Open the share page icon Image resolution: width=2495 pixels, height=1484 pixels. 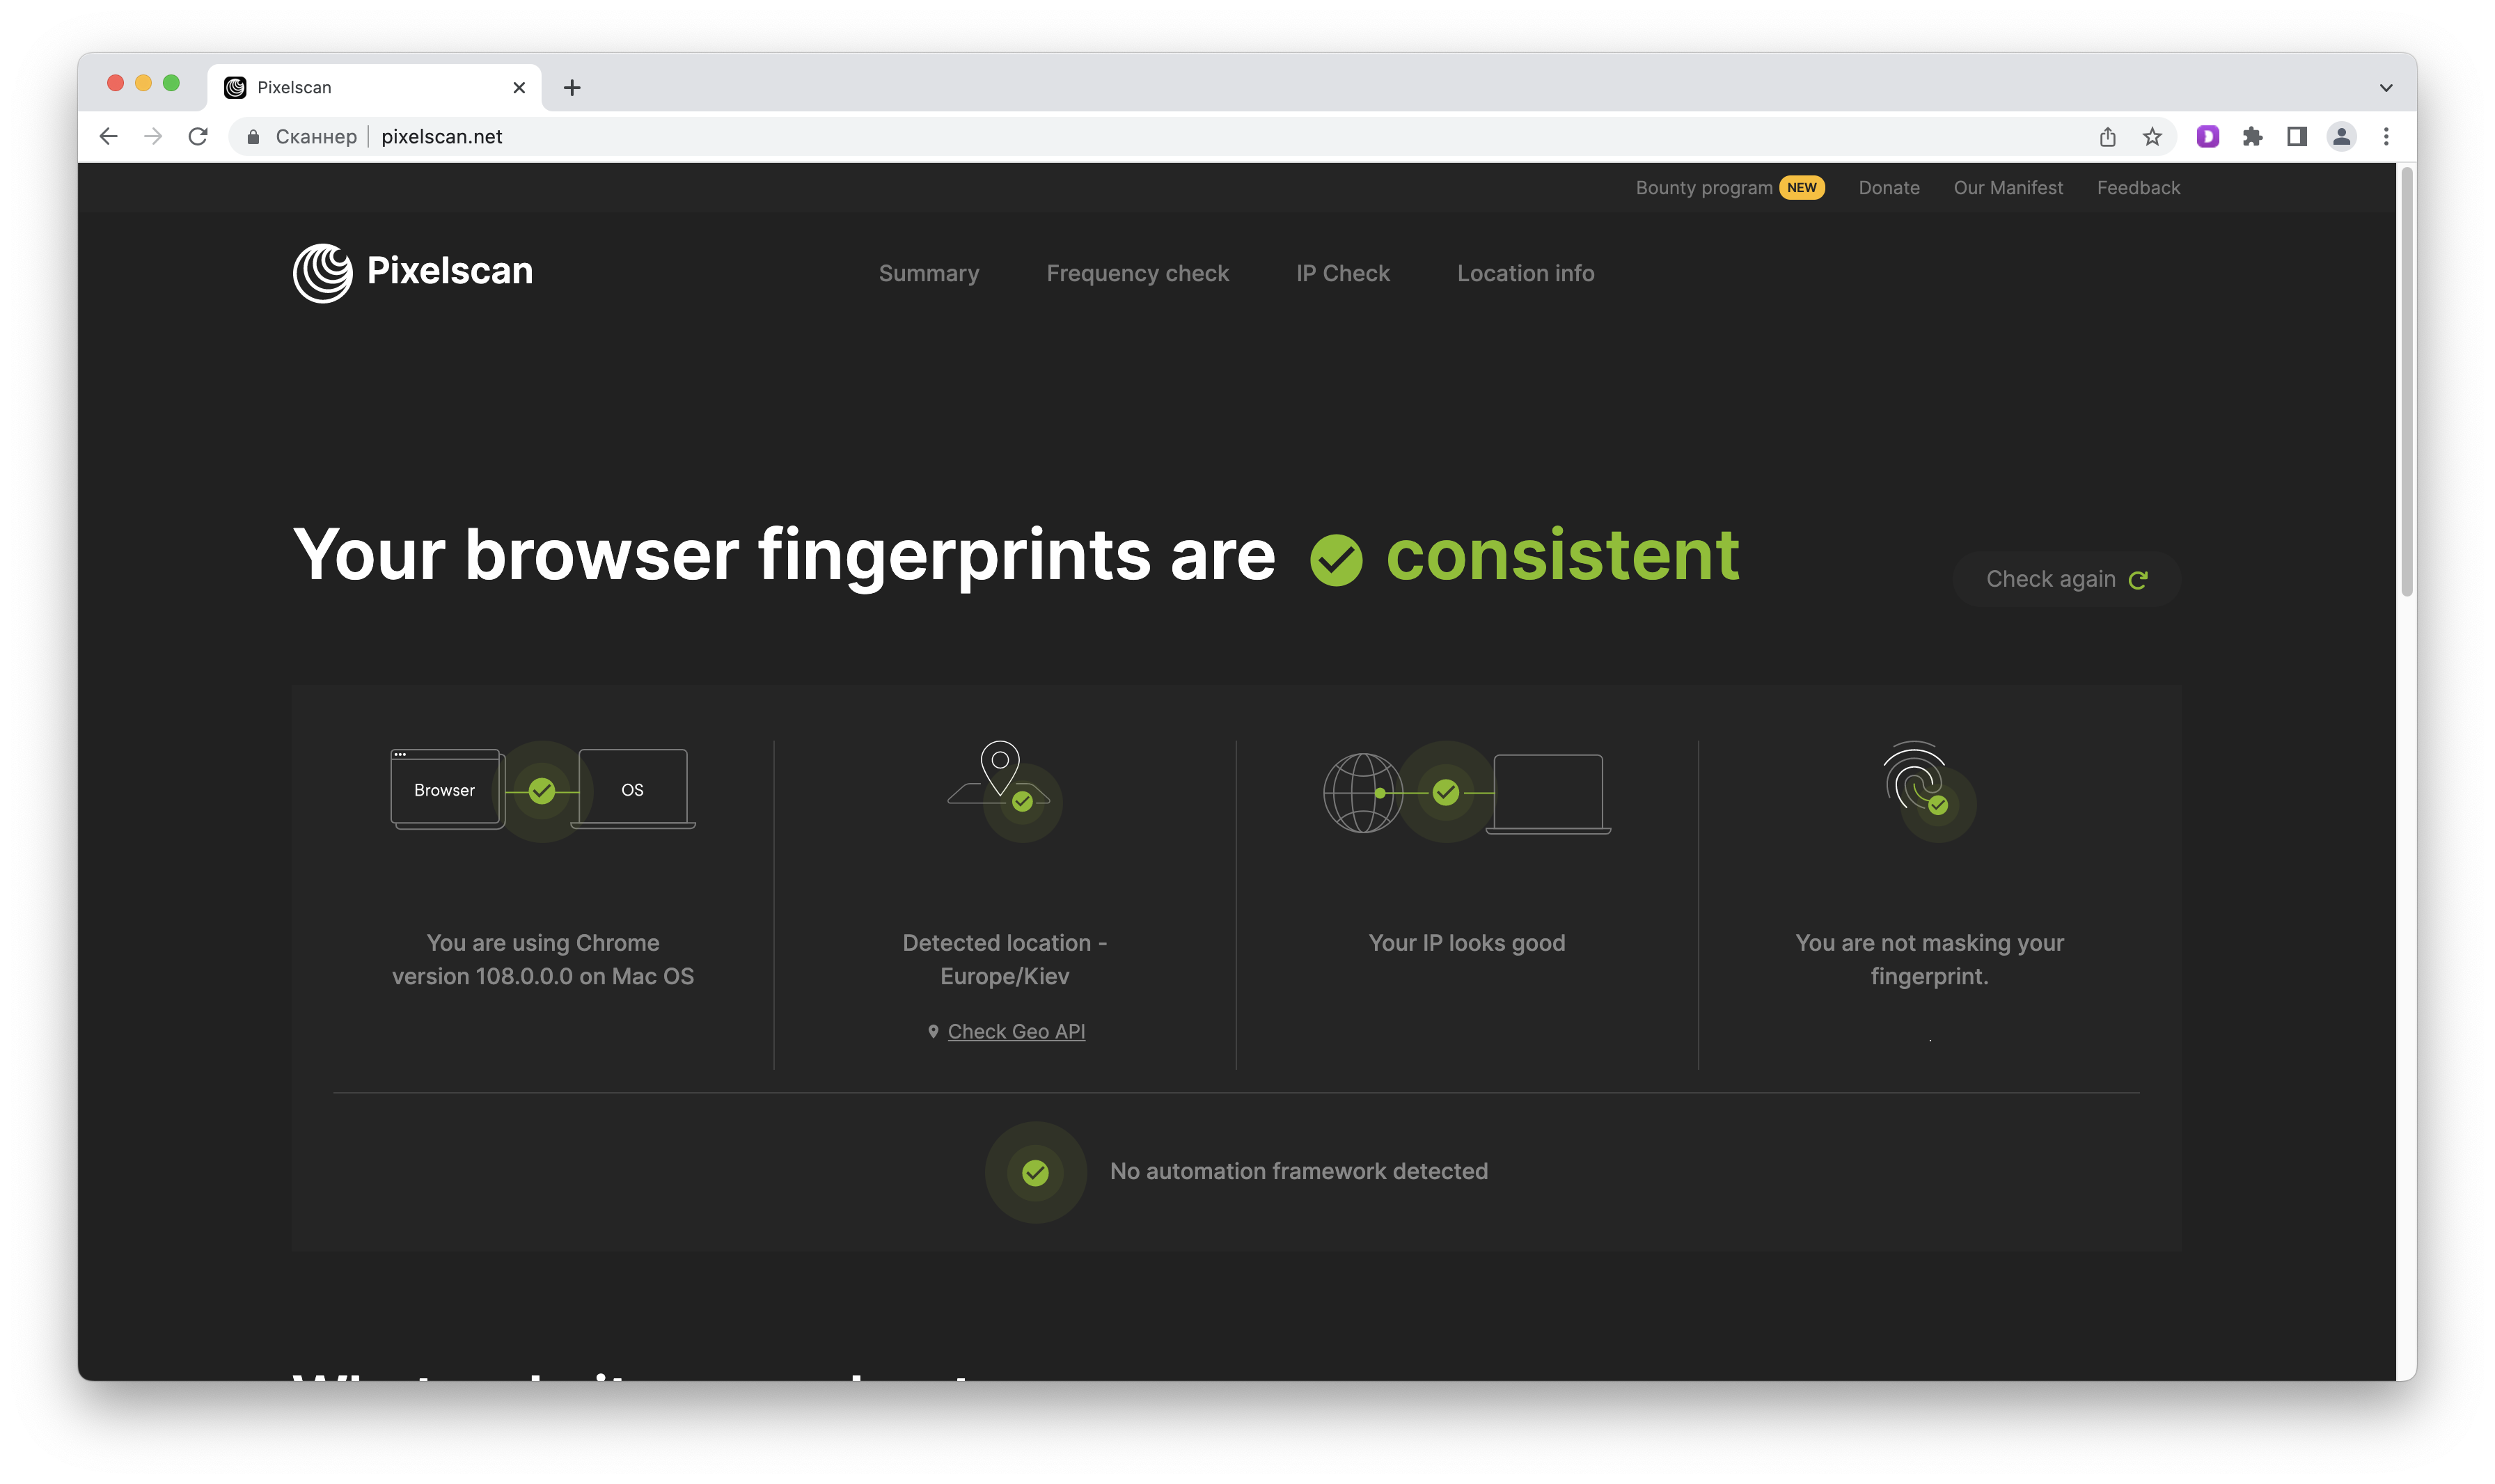point(2108,137)
